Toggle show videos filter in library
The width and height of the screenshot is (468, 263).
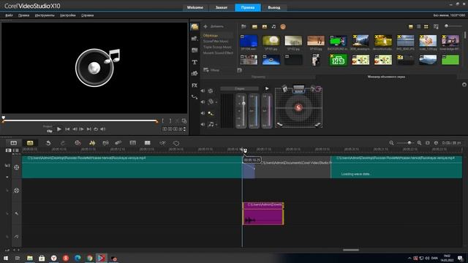click(254, 26)
